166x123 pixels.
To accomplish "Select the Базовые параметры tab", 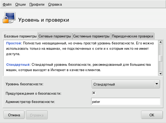I will pos(20,36).
